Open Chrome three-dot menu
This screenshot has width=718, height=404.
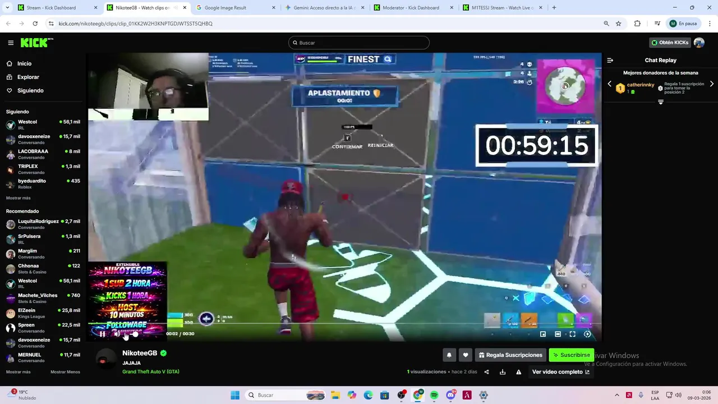(710, 24)
